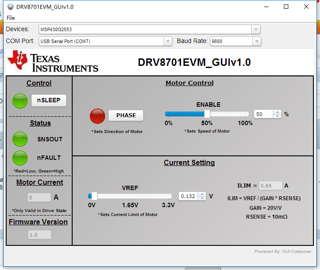Click the 'nFAULT' status label

49,158
